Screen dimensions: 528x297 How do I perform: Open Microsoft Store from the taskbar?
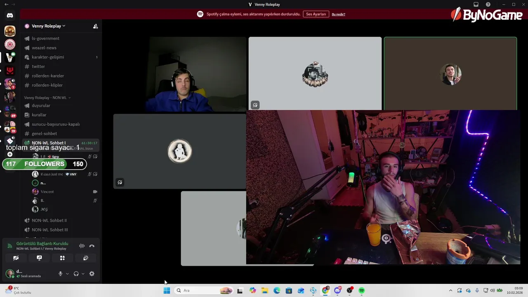point(289,290)
